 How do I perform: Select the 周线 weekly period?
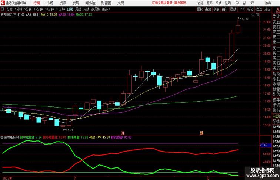78,9
